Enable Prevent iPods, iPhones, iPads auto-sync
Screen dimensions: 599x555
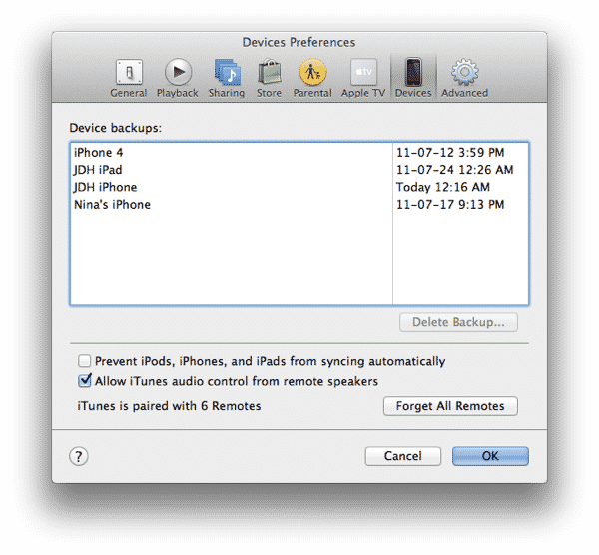(85, 361)
